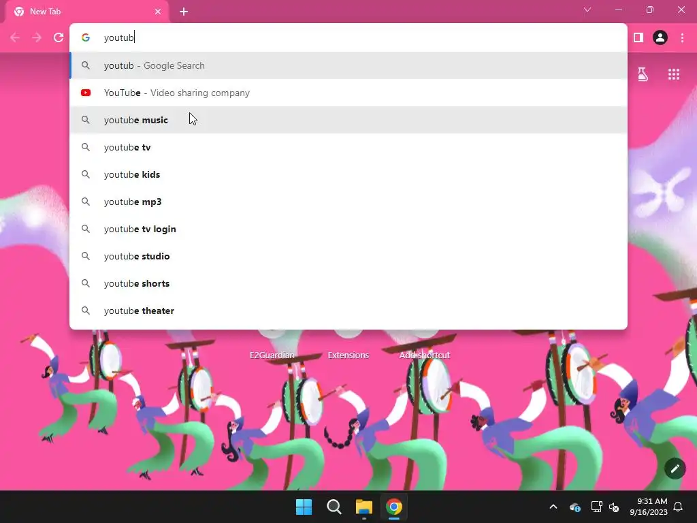Choose the youtube music suggestion
This screenshot has height=523, width=697.
348,120
